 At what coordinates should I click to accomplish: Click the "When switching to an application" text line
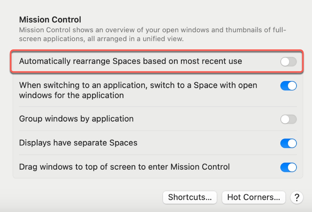pyautogui.click(x=138, y=85)
